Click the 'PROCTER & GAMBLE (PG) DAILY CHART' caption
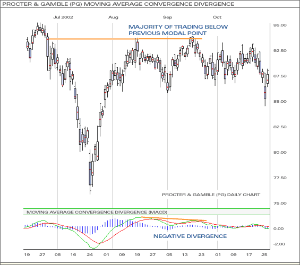300x265 pixels. pos(211,195)
